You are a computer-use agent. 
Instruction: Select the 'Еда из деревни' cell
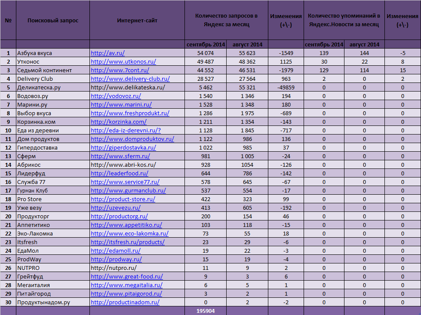pos(53,130)
